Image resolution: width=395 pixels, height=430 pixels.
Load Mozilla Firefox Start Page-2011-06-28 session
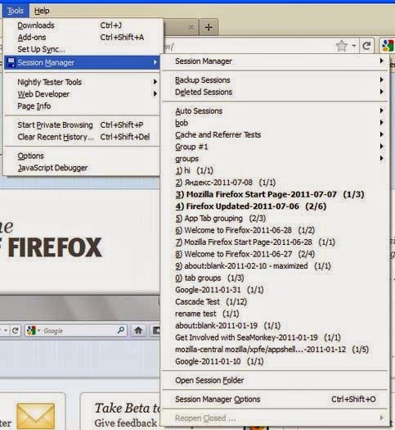pos(275,242)
